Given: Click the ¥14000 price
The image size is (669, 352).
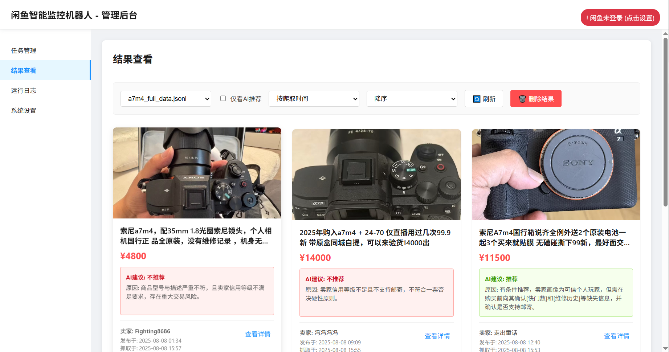Looking at the screenshot, I should coord(315,258).
